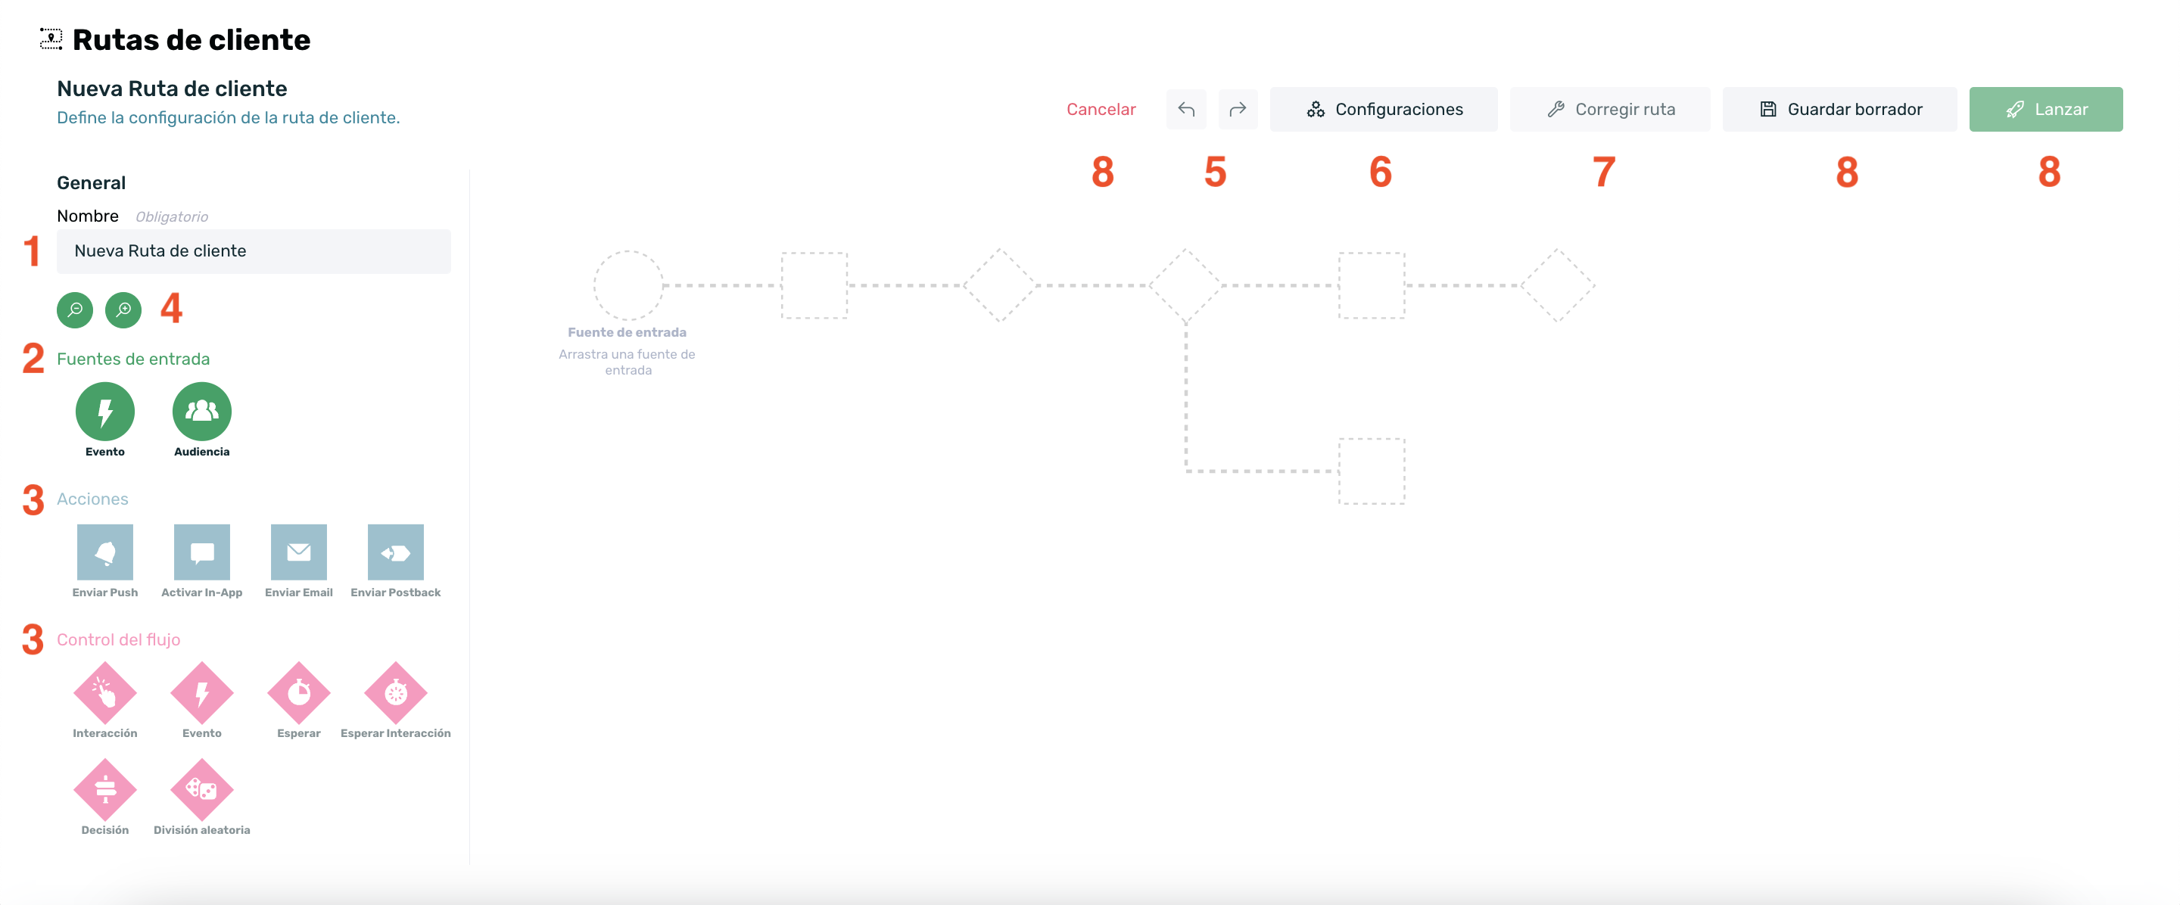Screen dimensions: 2180x905
Task: Click redo arrow button
Action: 1236,108
